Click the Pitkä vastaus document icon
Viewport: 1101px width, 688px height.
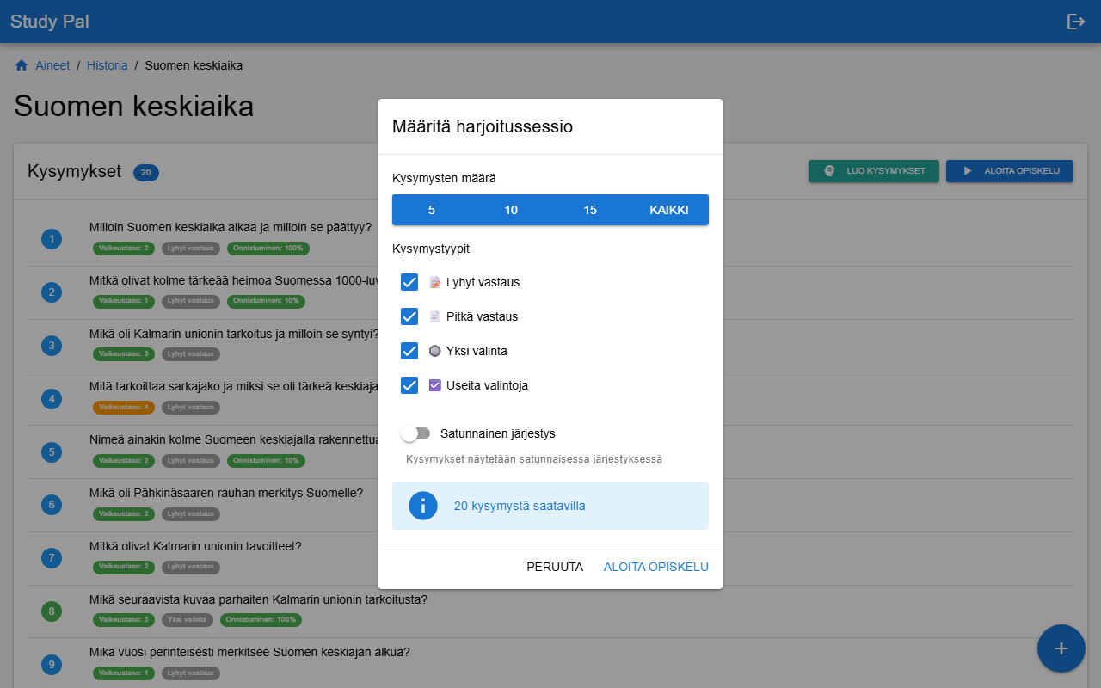click(435, 316)
